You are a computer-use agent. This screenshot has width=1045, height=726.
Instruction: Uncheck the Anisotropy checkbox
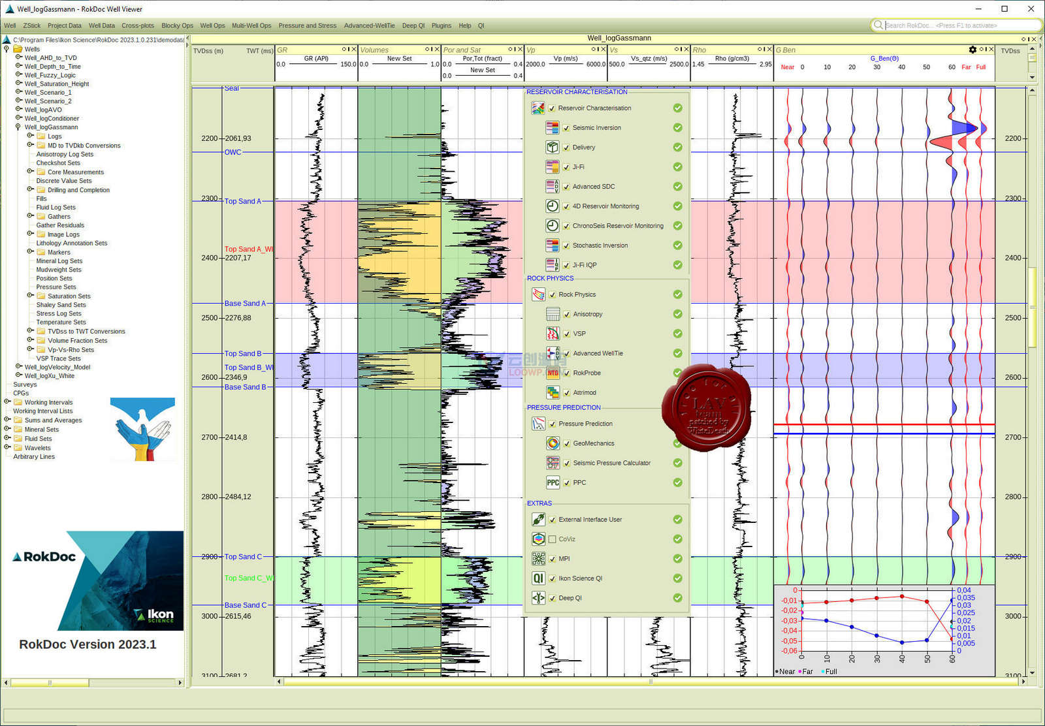click(x=567, y=314)
